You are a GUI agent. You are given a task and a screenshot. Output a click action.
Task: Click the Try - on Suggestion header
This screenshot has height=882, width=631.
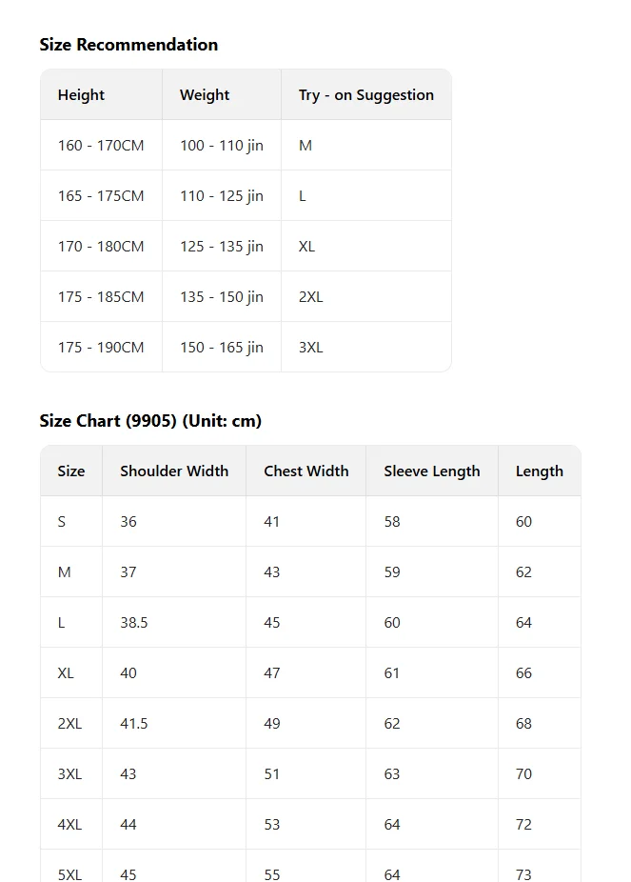(x=366, y=94)
